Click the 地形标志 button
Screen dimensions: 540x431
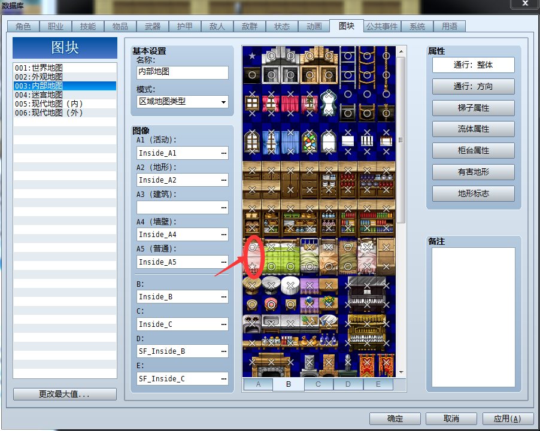473,193
